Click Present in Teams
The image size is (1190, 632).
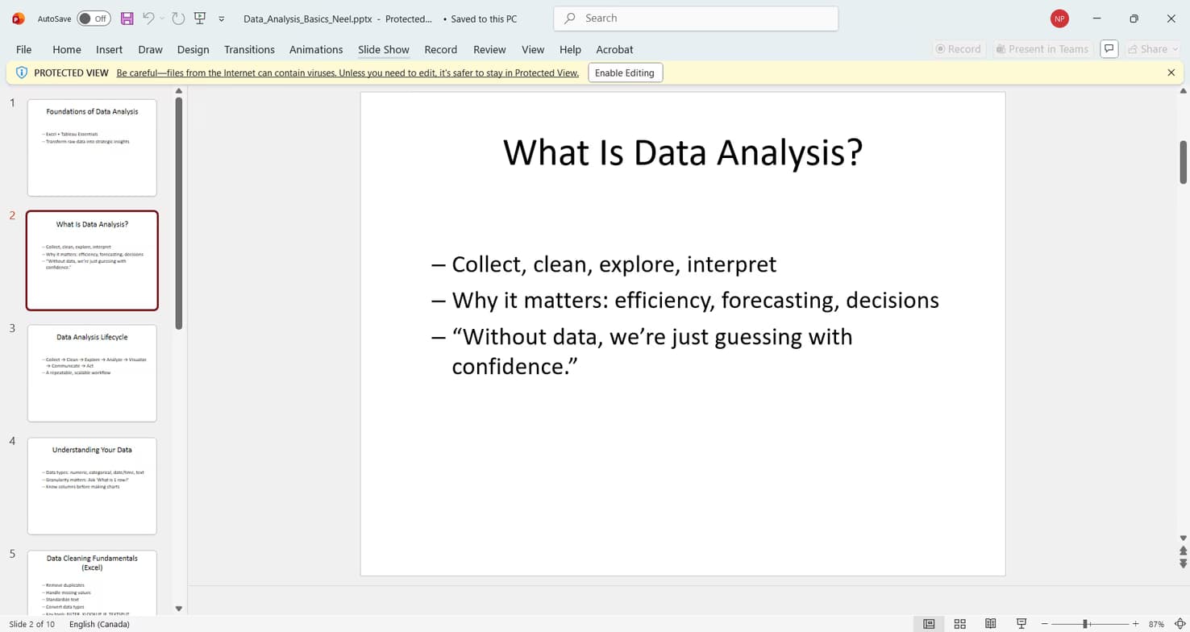1042,48
